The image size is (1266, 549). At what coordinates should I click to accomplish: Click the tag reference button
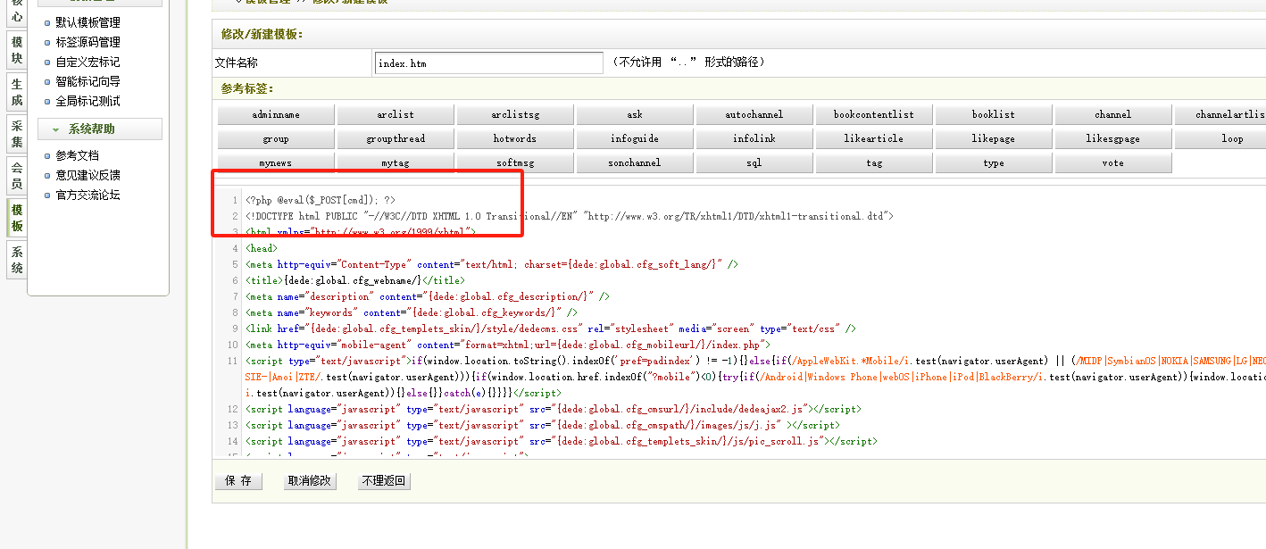(x=874, y=162)
